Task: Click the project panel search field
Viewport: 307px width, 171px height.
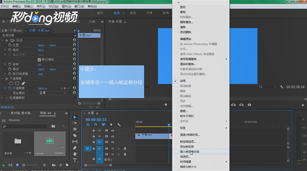Action: click(x=25, y=126)
